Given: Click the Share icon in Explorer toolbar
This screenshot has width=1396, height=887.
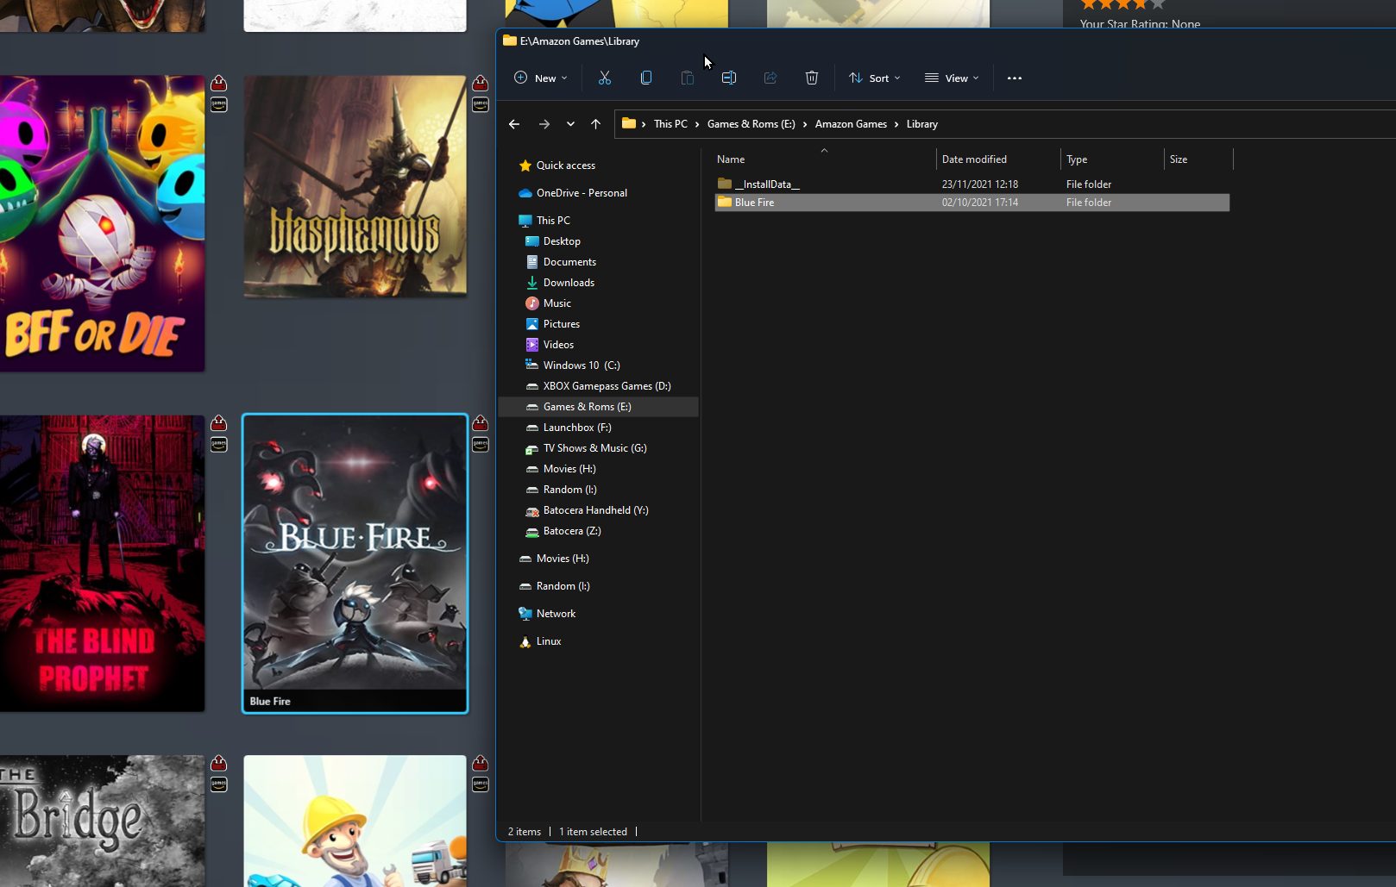Looking at the screenshot, I should coord(770,78).
